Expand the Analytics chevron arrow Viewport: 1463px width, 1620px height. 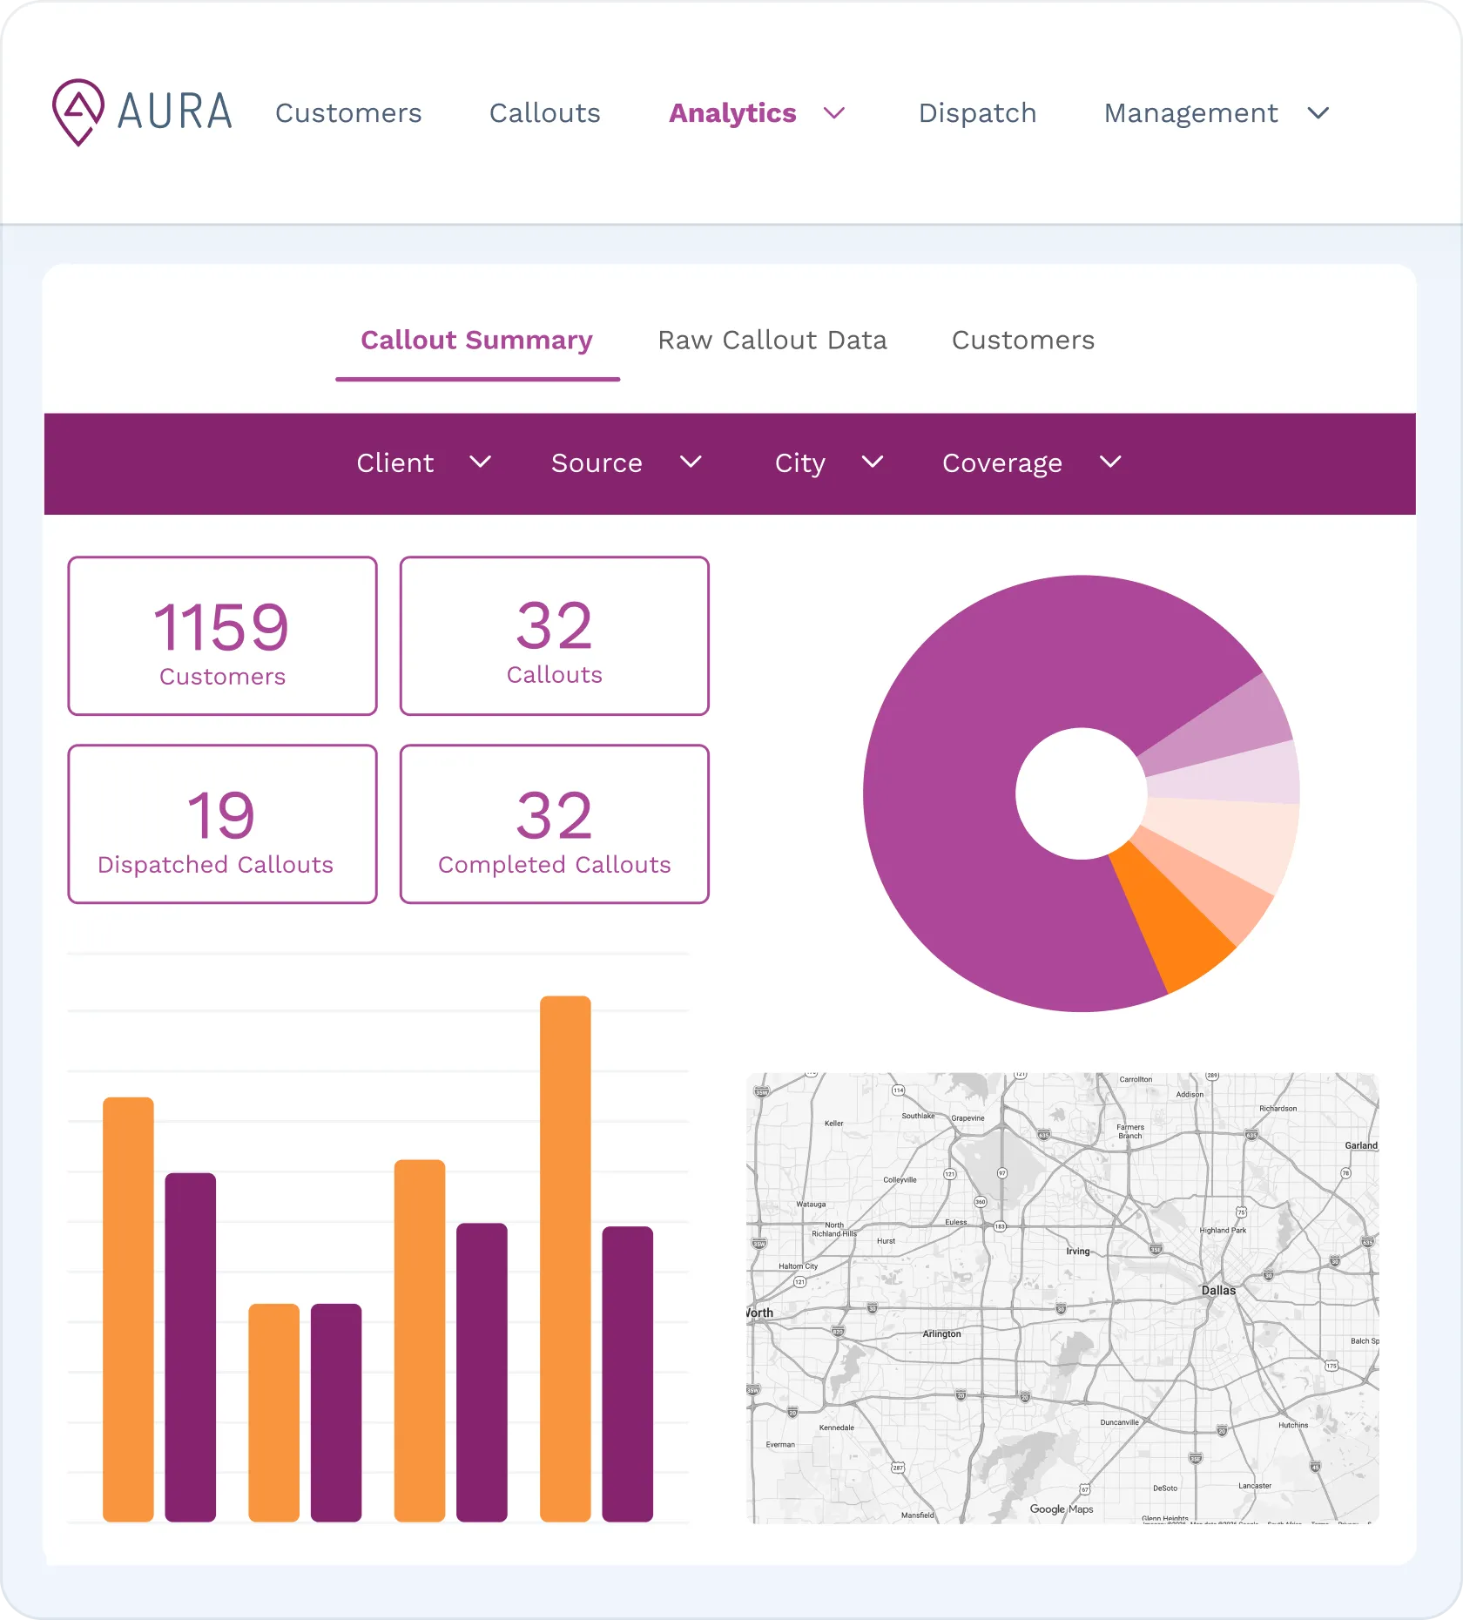[x=834, y=113]
